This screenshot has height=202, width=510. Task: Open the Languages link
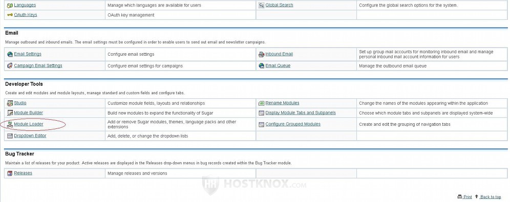pos(25,5)
